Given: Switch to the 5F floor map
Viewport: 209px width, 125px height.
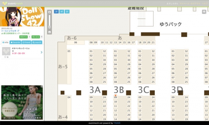Looking at the screenshot, I should pyautogui.click(x=67, y=11).
